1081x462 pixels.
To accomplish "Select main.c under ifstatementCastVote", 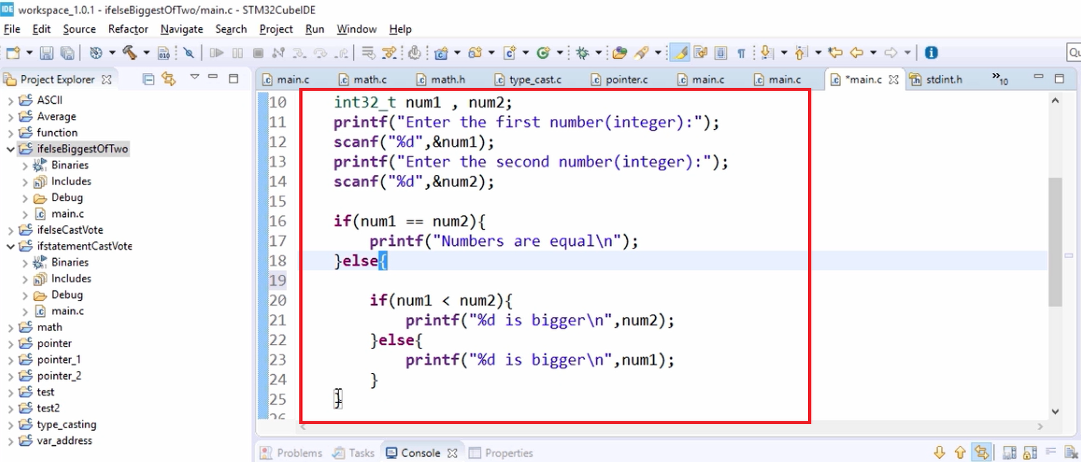I will [x=68, y=311].
